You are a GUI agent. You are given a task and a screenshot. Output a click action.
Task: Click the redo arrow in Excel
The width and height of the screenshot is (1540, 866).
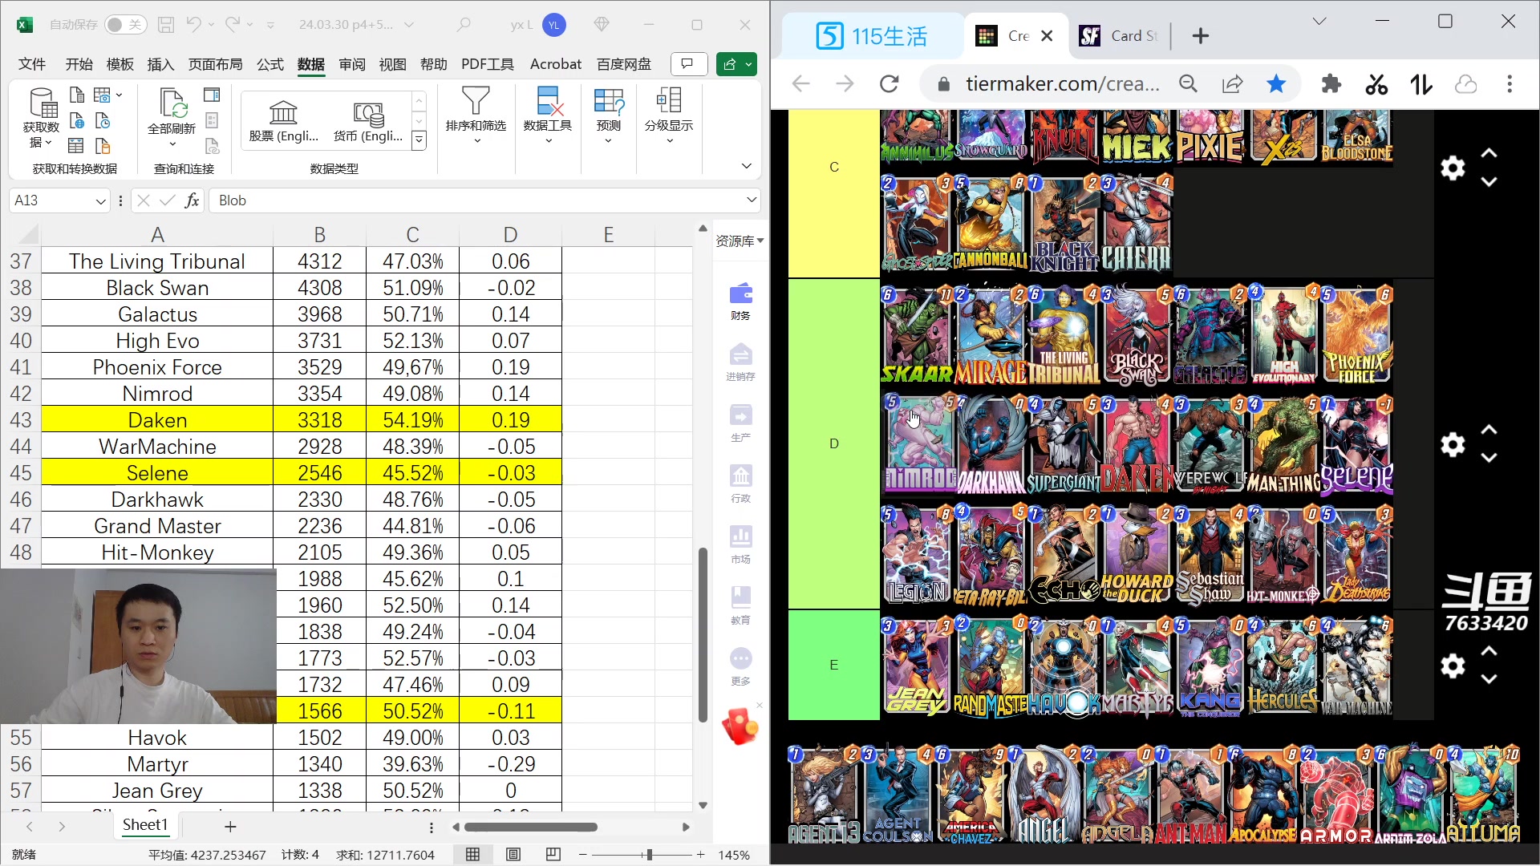coord(232,25)
